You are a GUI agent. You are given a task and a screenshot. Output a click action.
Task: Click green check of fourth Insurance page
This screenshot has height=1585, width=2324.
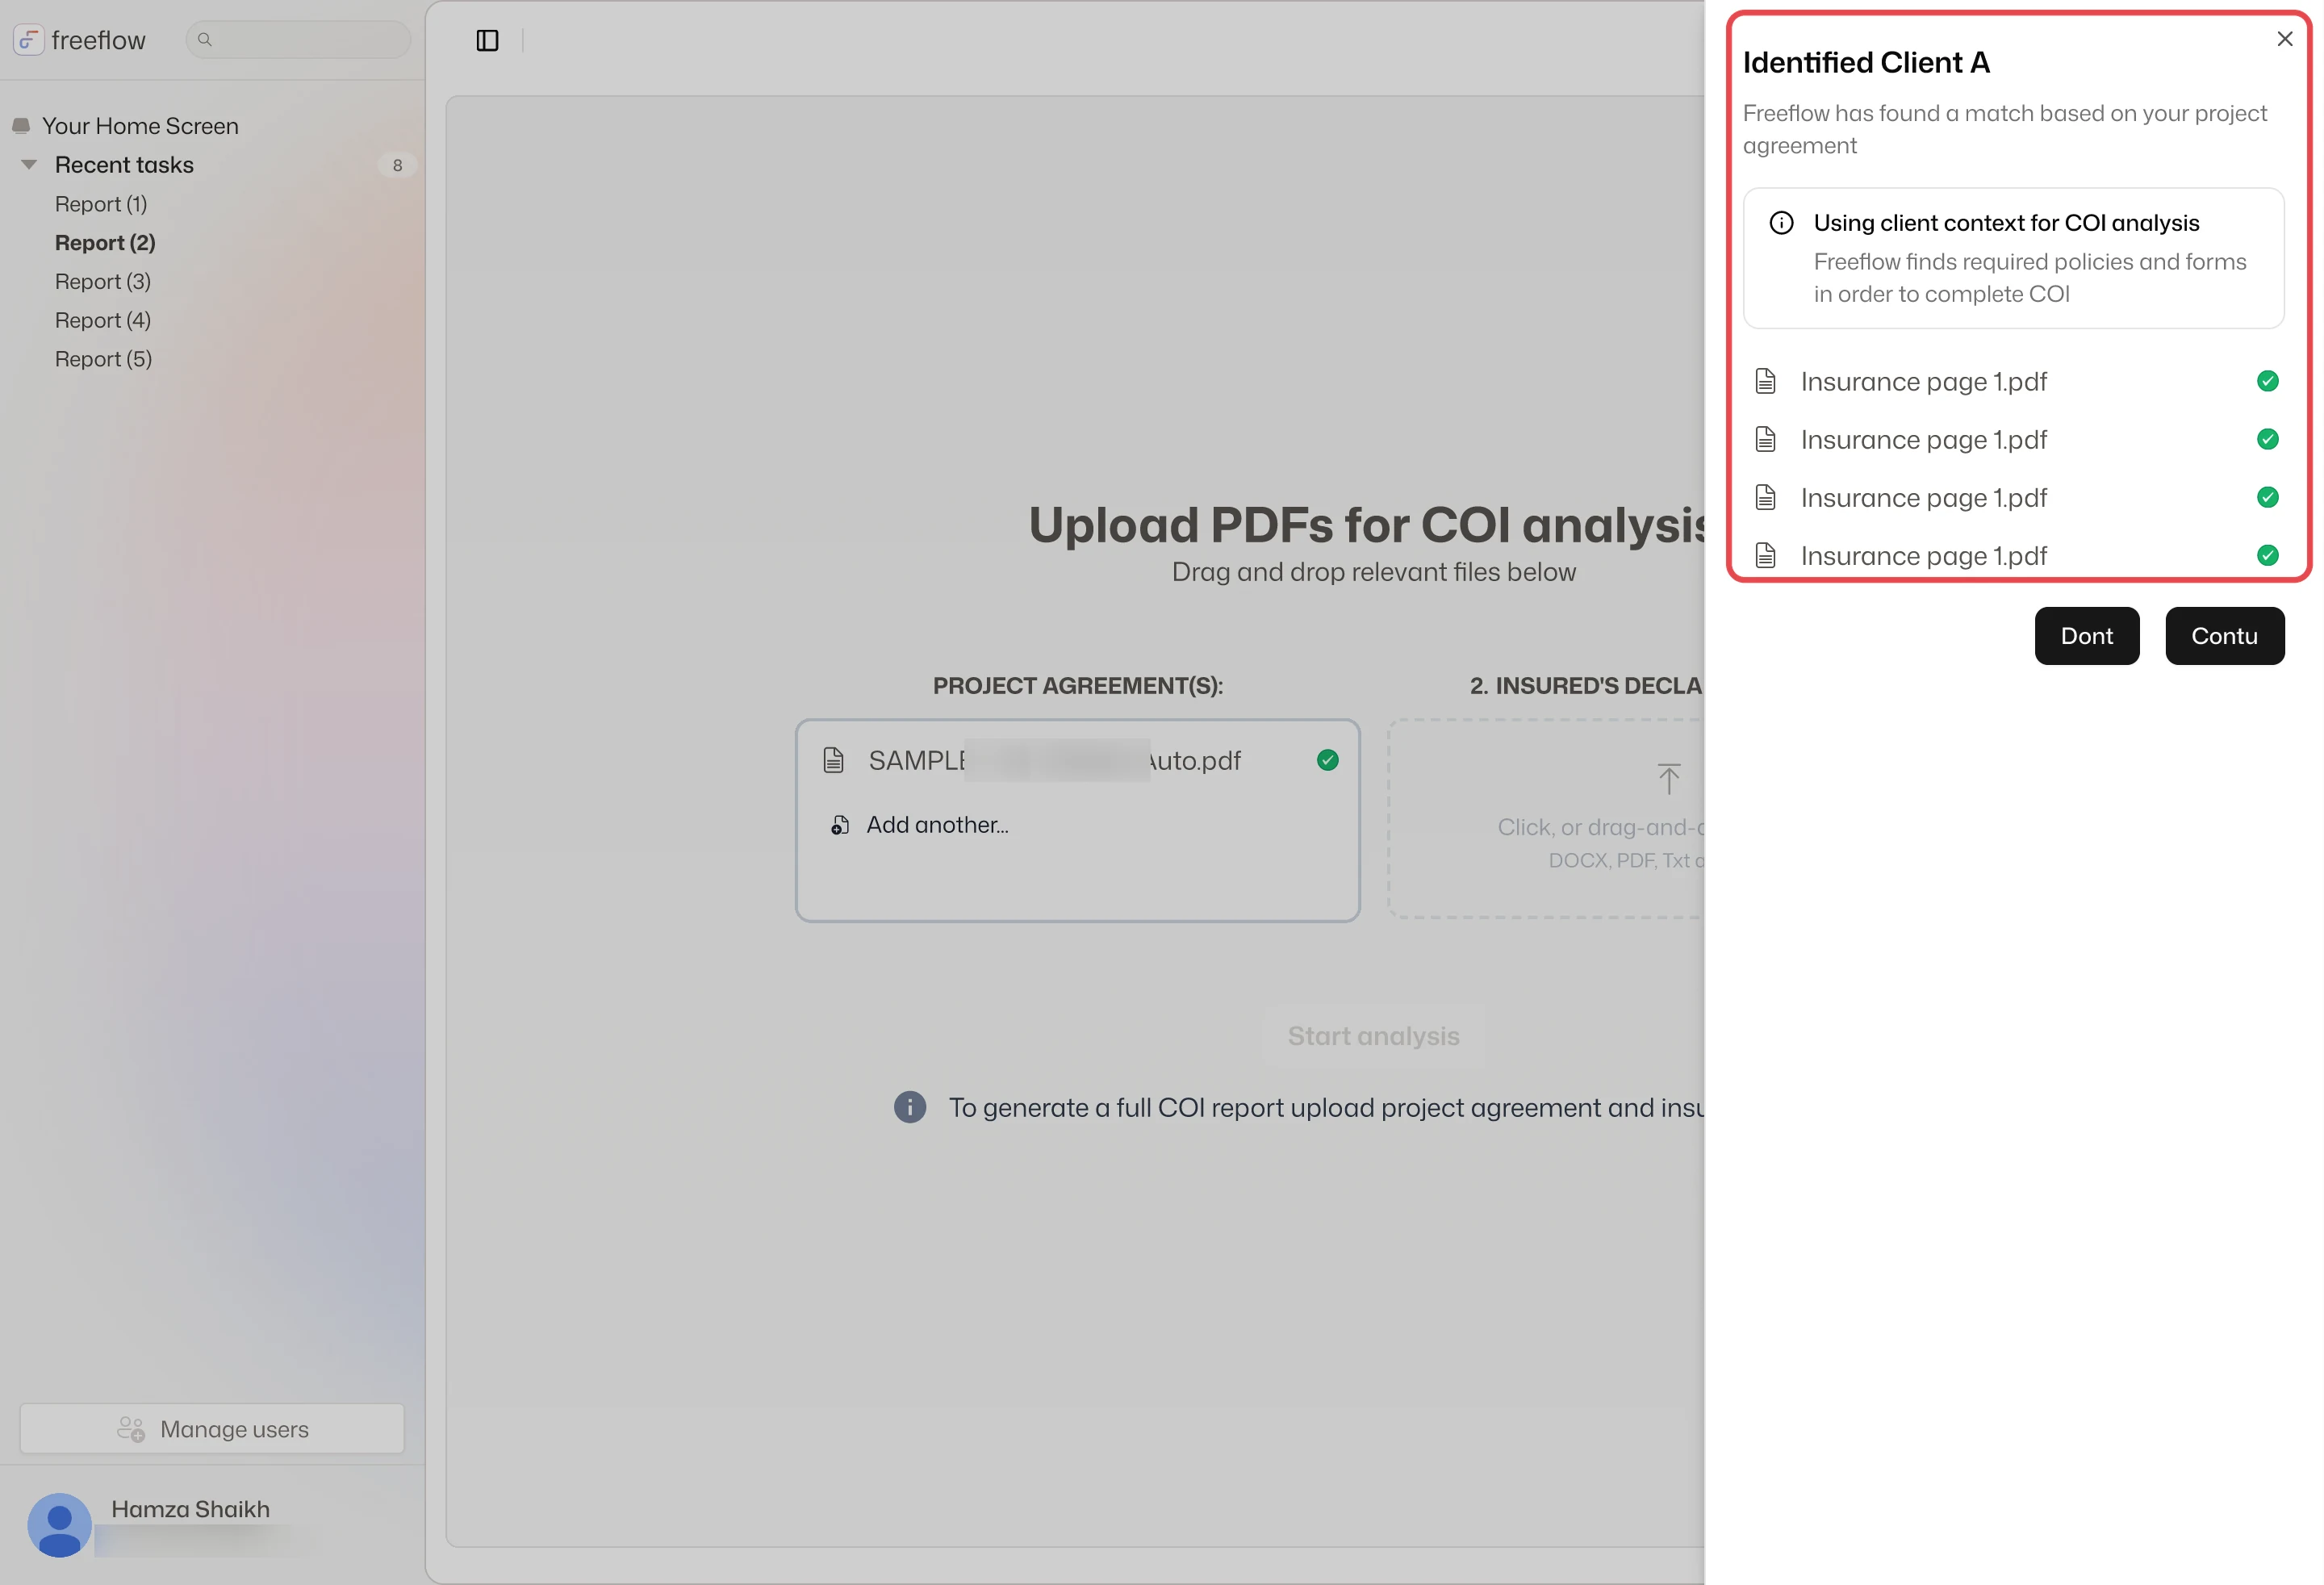pyautogui.click(x=2267, y=555)
